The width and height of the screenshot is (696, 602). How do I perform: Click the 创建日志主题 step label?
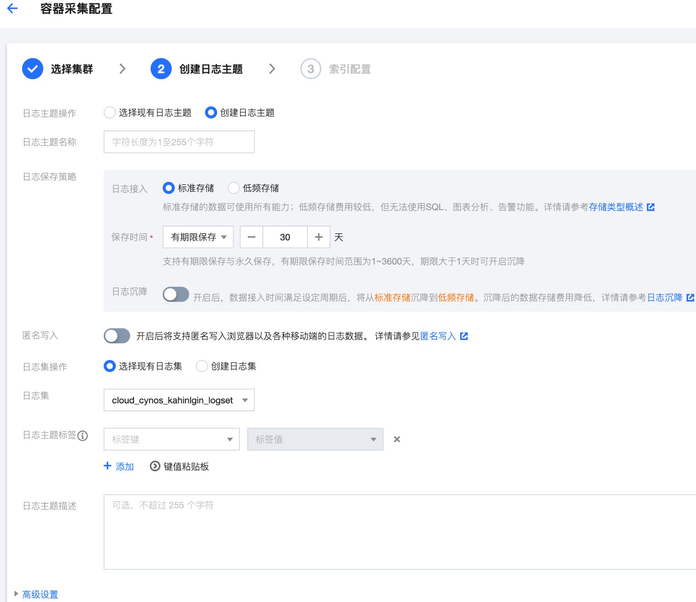211,69
